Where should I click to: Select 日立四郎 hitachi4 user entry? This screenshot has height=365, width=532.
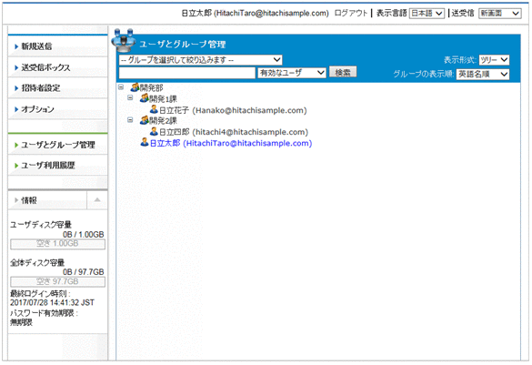234,132
